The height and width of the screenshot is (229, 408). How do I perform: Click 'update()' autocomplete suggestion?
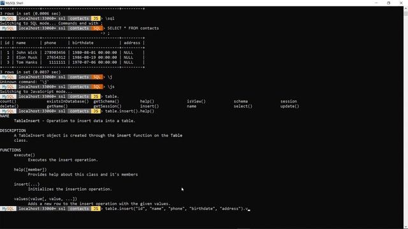coord(289,106)
